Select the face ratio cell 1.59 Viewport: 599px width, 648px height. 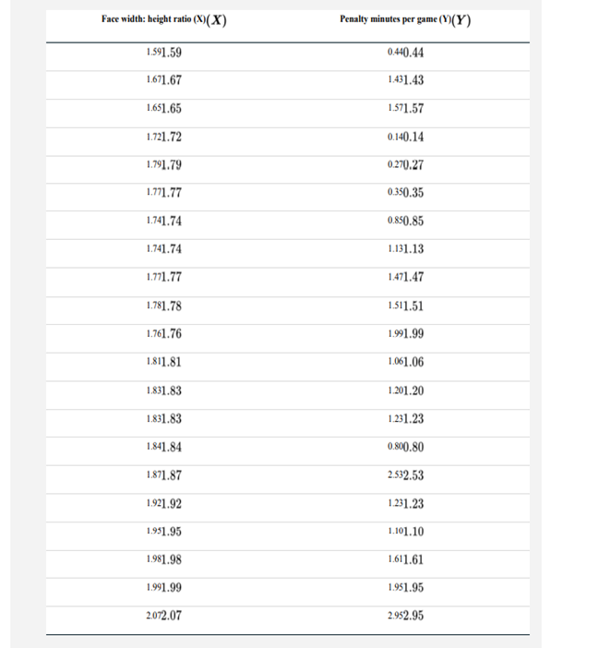coord(163,52)
